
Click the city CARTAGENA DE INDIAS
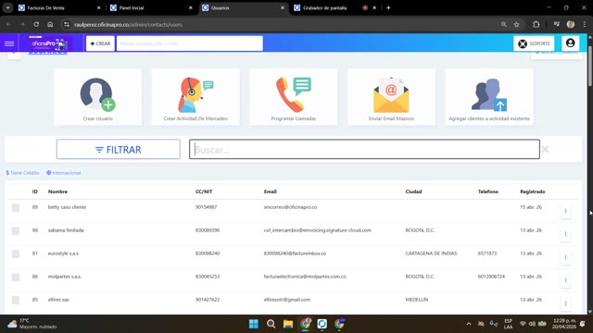point(431,253)
